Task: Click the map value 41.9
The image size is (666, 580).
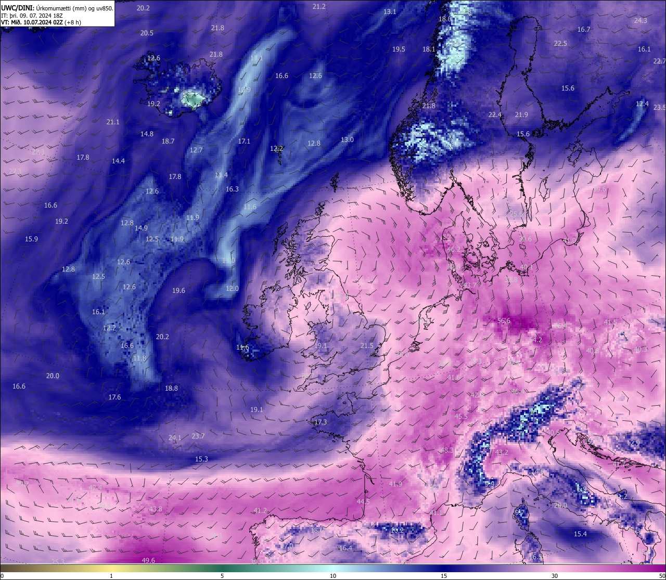Action: coord(395,484)
